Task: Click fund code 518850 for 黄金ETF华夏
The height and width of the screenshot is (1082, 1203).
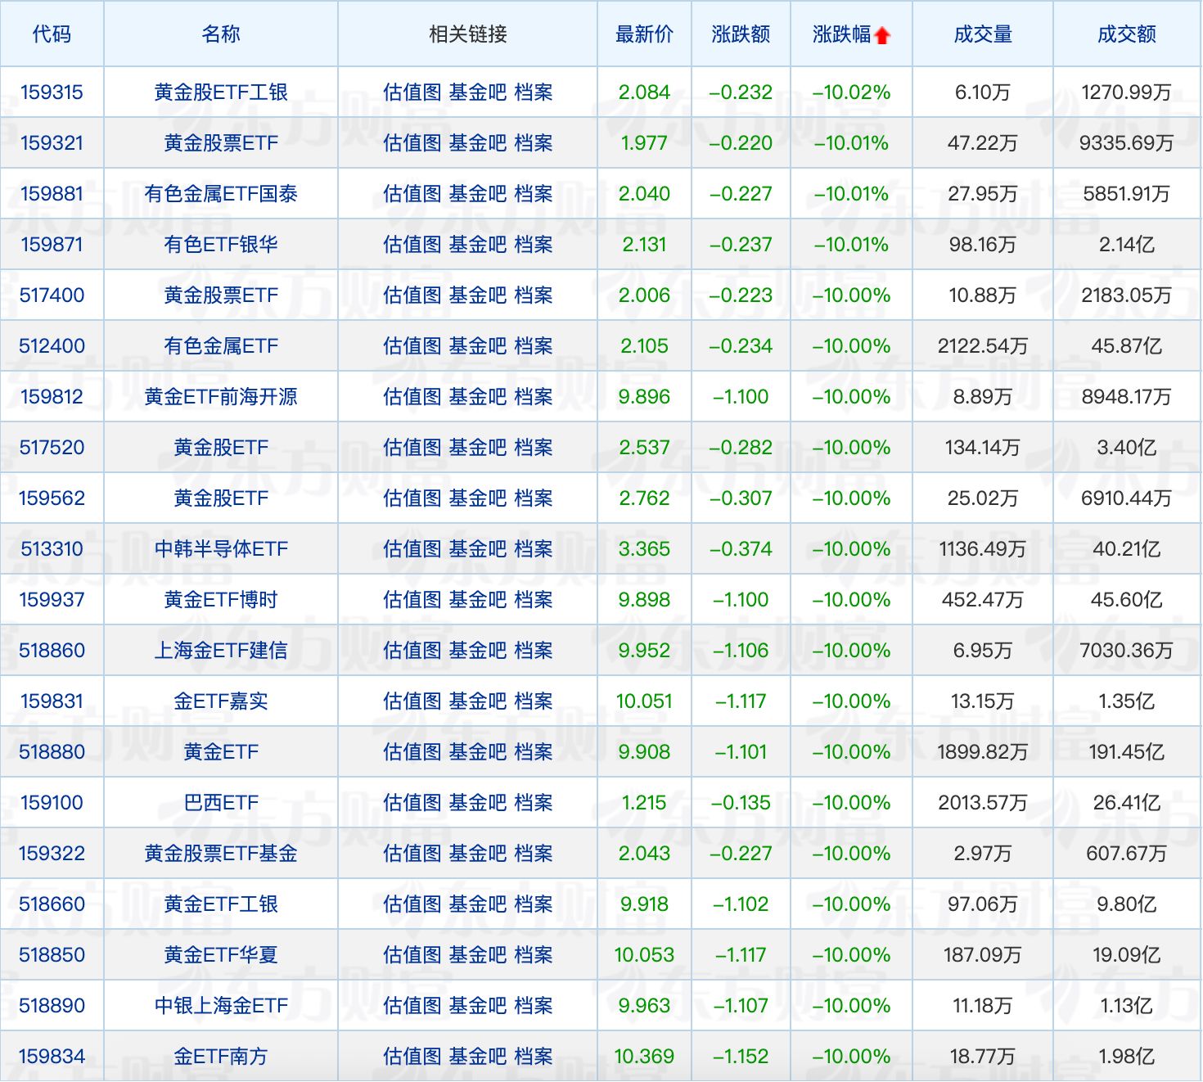Action: click(51, 954)
